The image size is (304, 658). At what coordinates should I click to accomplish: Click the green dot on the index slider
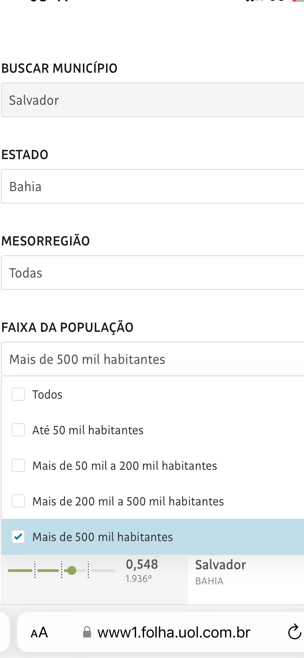click(x=72, y=570)
